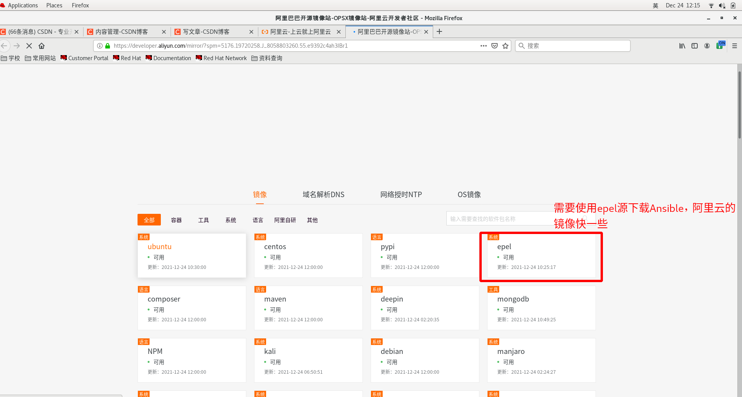Open the Red Hat Network bookmark
Viewport: 742px width, 397px height.
(221, 58)
